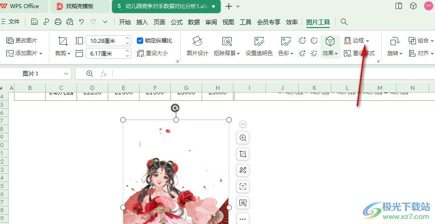Click decrease contrast icon
The height and width of the screenshot is (224, 435).
314,41
